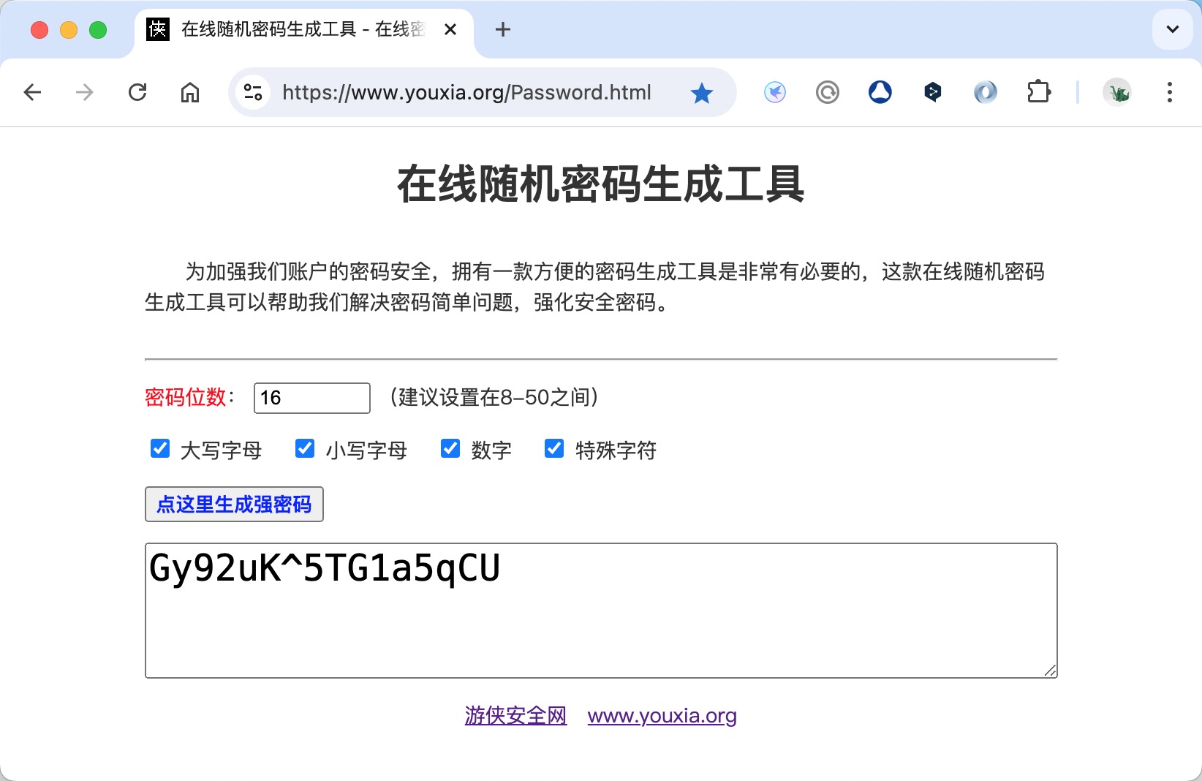This screenshot has width=1202, height=781.
Task: Open the Extensions puzzle piece menu
Action: pos(1038,92)
